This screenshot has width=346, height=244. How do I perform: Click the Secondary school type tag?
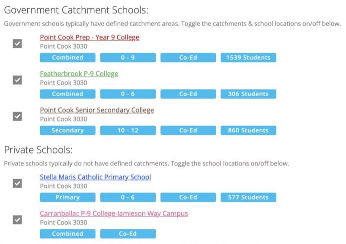pyautogui.click(x=67, y=130)
